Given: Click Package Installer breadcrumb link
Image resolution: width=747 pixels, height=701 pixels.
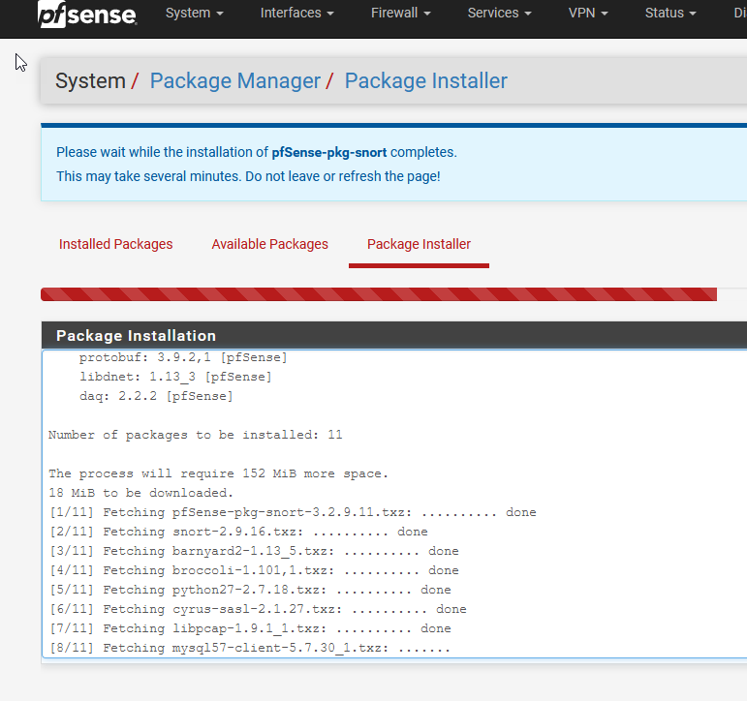Looking at the screenshot, I should click(426, 81).
